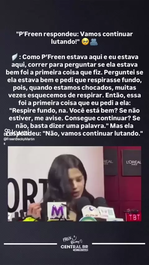Screen dimensions: 149x265
Task: Play the embedded press interview video
Action: pos(74,184)
